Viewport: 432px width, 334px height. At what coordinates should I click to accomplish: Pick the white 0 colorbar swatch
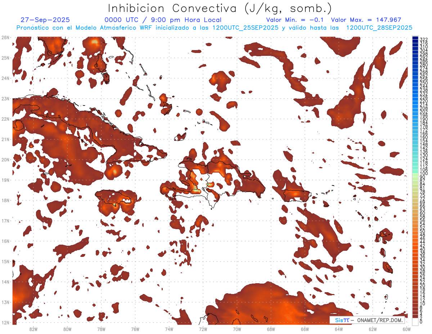pyautogui.click(x=415, y=322)
